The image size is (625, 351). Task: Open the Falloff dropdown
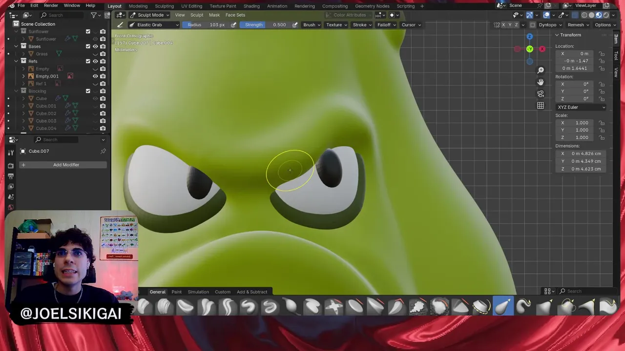(x=386, y=25)
